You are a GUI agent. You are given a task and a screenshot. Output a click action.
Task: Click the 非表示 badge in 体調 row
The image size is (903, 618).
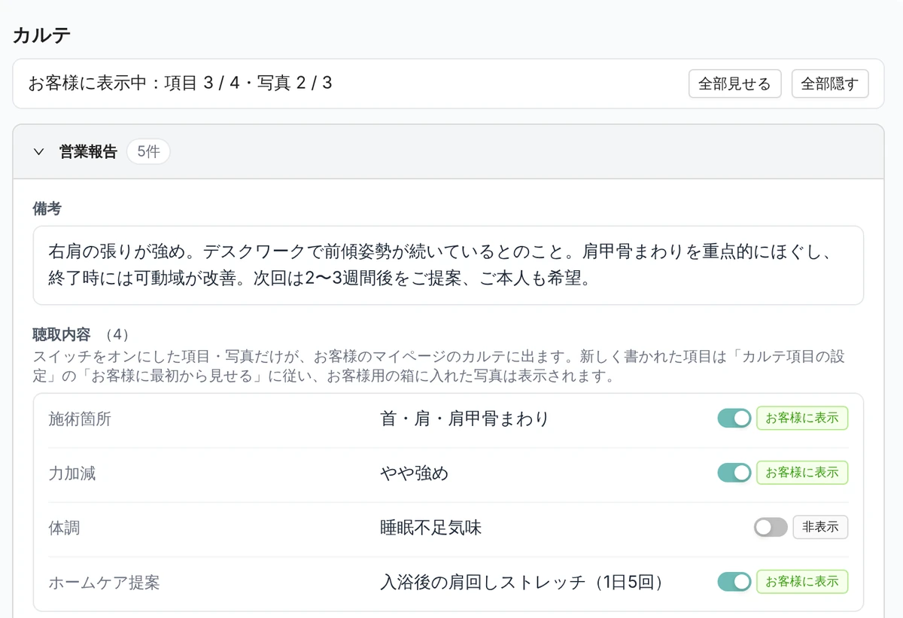[820, 528]
